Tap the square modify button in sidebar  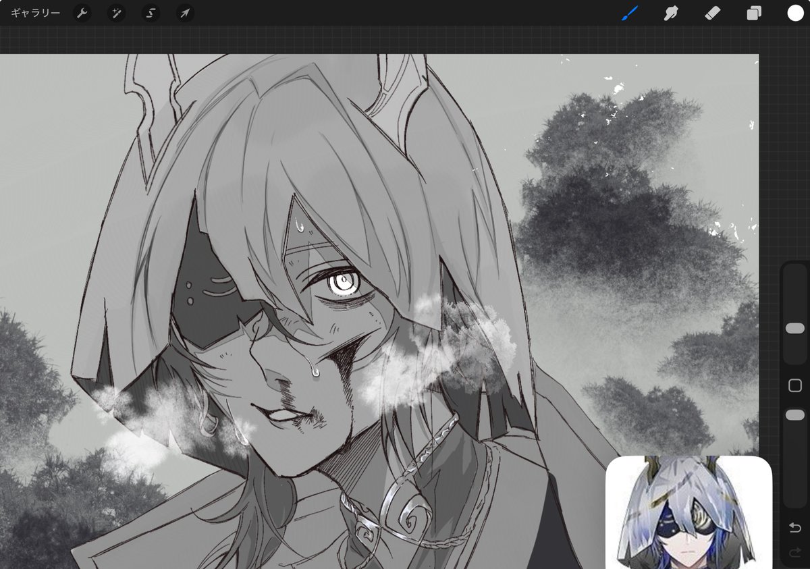coord(794,385)
